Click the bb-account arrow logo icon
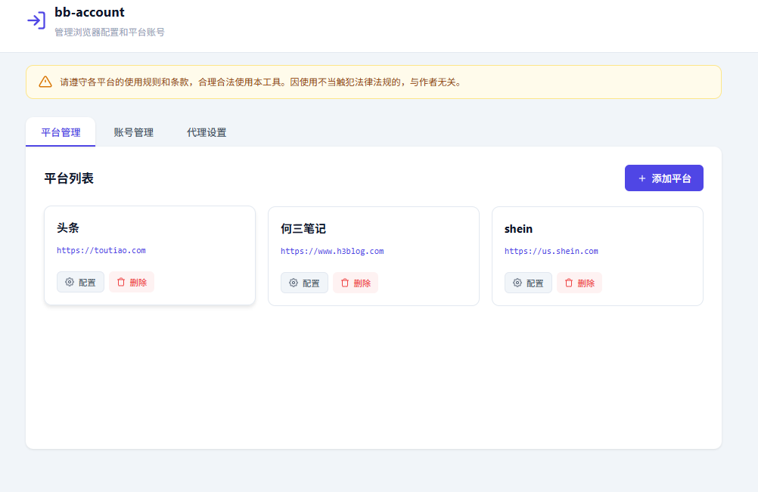Screen dimensions: 758x492 (x=36, y=21)
